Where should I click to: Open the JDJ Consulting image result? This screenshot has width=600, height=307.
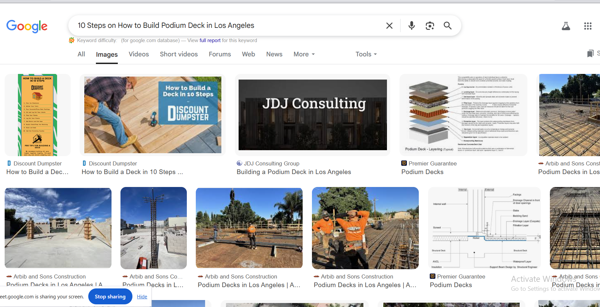pyautogui.click(x=313, y=115)
